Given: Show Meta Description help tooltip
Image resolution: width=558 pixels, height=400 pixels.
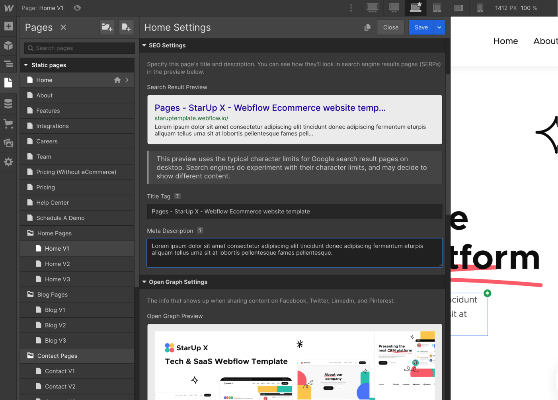Looking at the screenshot, I should point(200,230).
